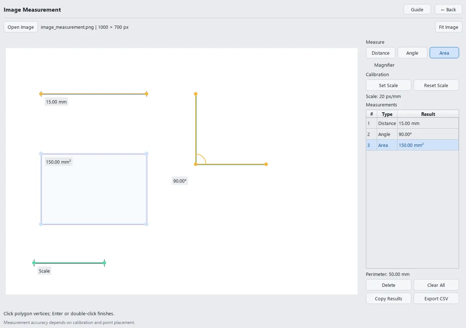Open the Guide

pyautogui.click(x=417, y=9)
